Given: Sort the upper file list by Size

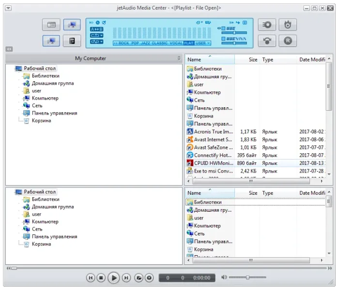Looking at the screenshot, I should pos(253,59).
